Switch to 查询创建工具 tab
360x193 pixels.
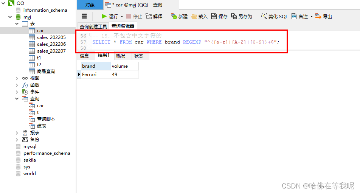point(93,26)
